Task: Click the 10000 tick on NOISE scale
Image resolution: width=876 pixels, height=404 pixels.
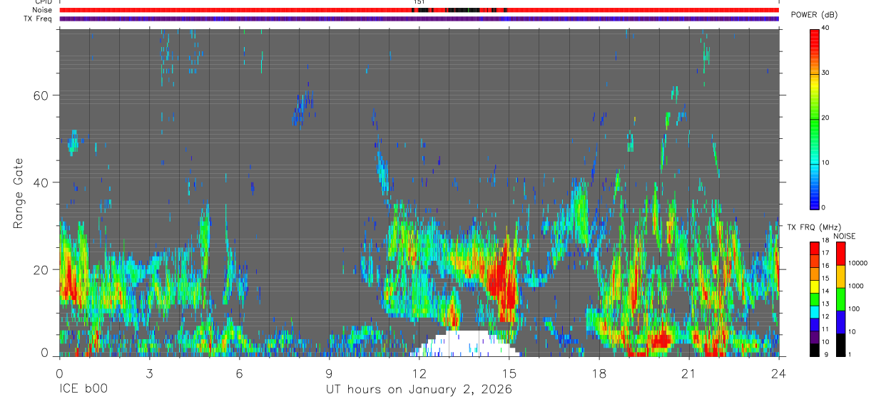Action: pos(858,263)
